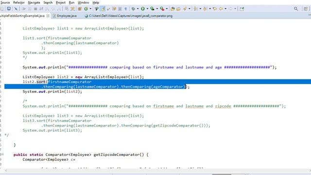Collapse the getZipcodeComparator method fold marker
This screenshot has width=311, height=175.
(x=2, y=155)
